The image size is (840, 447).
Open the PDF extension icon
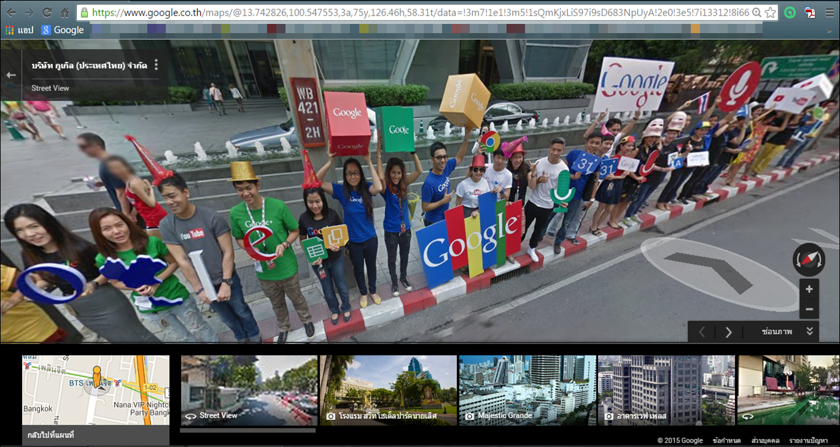coord(810,12)
